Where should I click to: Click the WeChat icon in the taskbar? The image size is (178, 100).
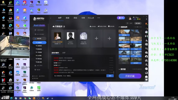pos(29,98)
